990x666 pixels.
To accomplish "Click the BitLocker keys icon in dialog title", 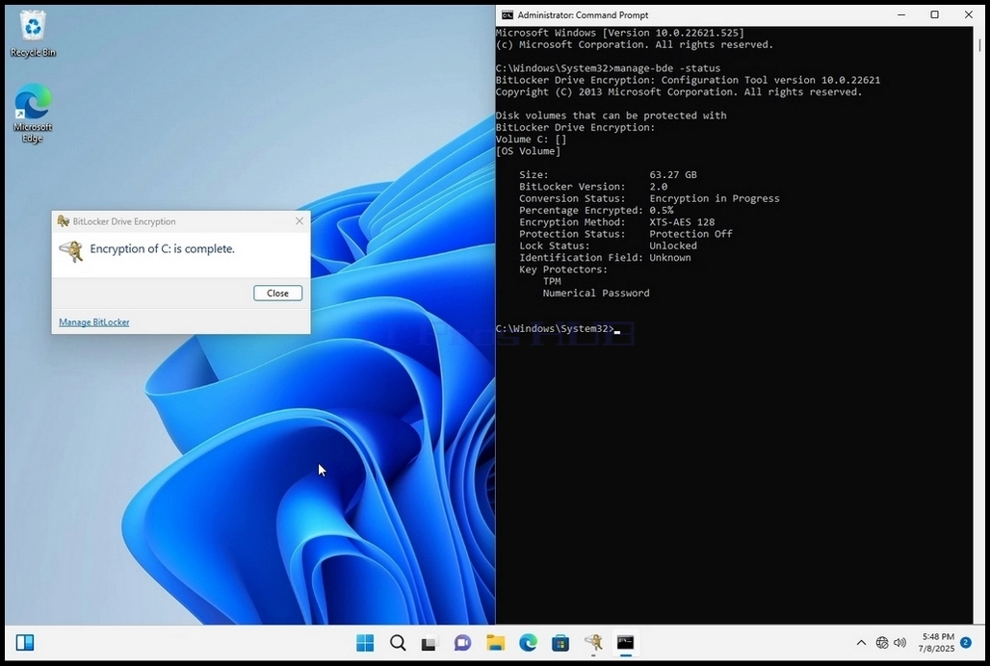I will [64, 221].
